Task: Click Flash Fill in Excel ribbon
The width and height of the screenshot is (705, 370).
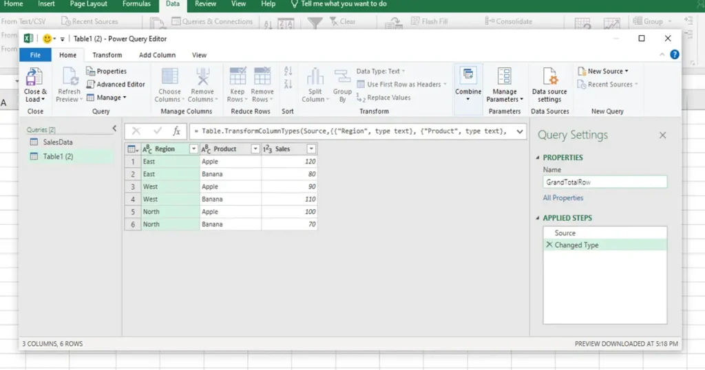Action: [x=430, y=21]
